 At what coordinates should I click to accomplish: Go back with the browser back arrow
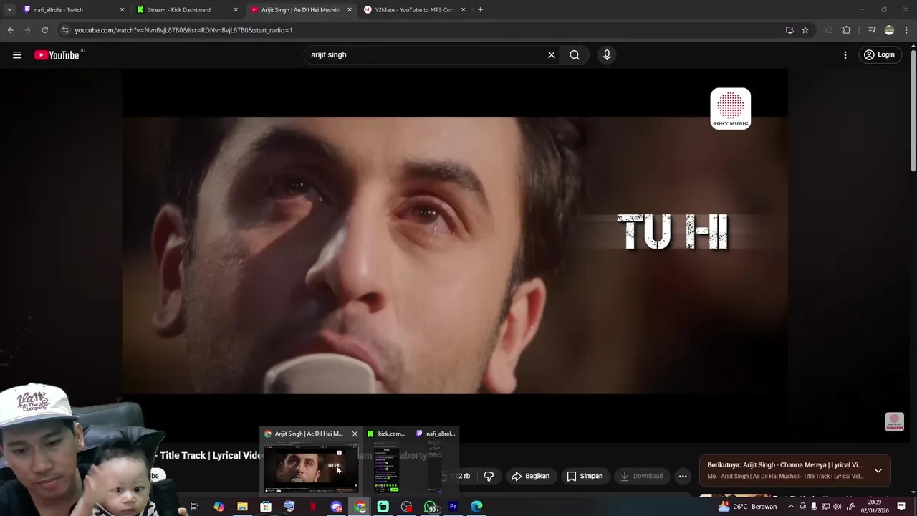coord(10,30)
